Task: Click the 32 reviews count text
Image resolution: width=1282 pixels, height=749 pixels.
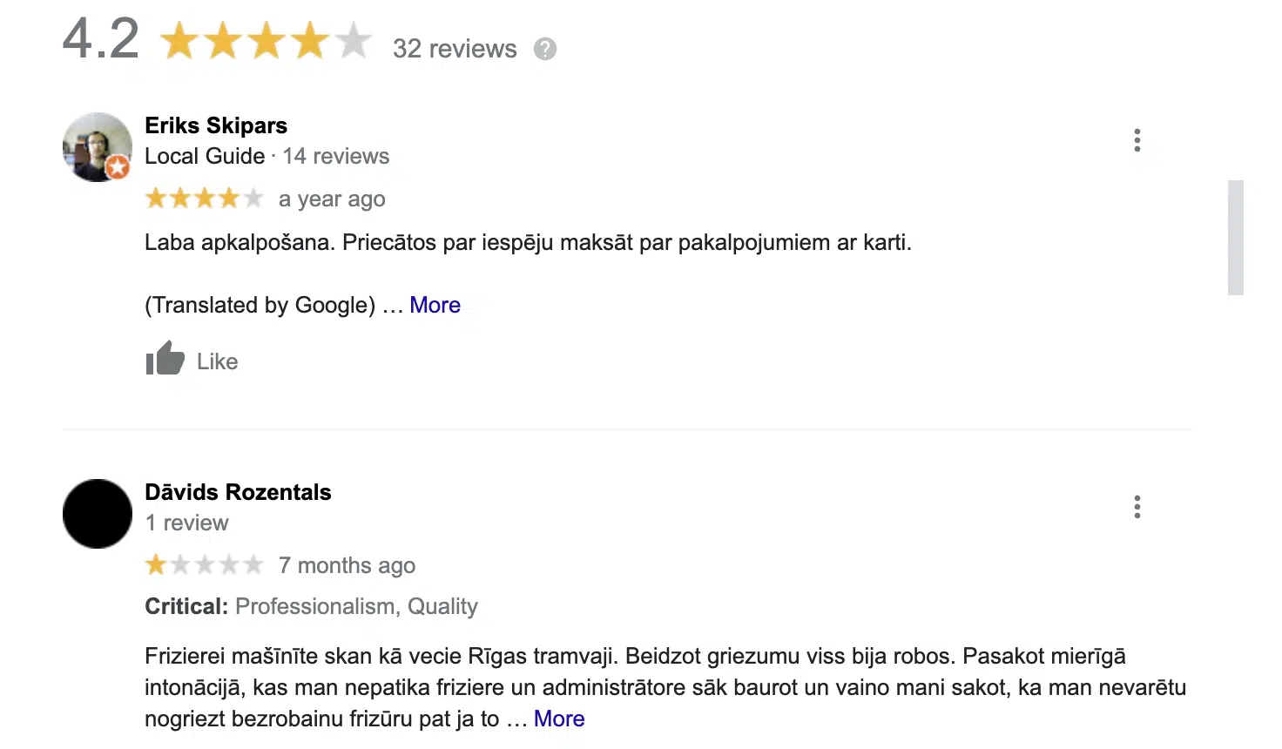Action: 455,49
